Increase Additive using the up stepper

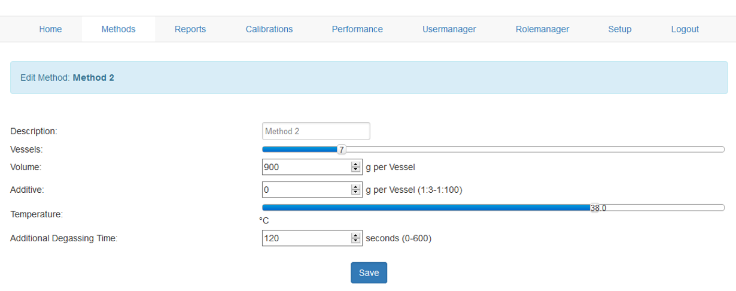[355, 187]
